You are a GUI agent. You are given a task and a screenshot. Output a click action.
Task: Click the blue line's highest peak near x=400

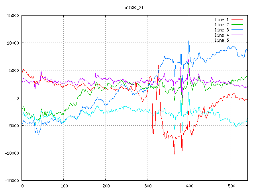189,41
